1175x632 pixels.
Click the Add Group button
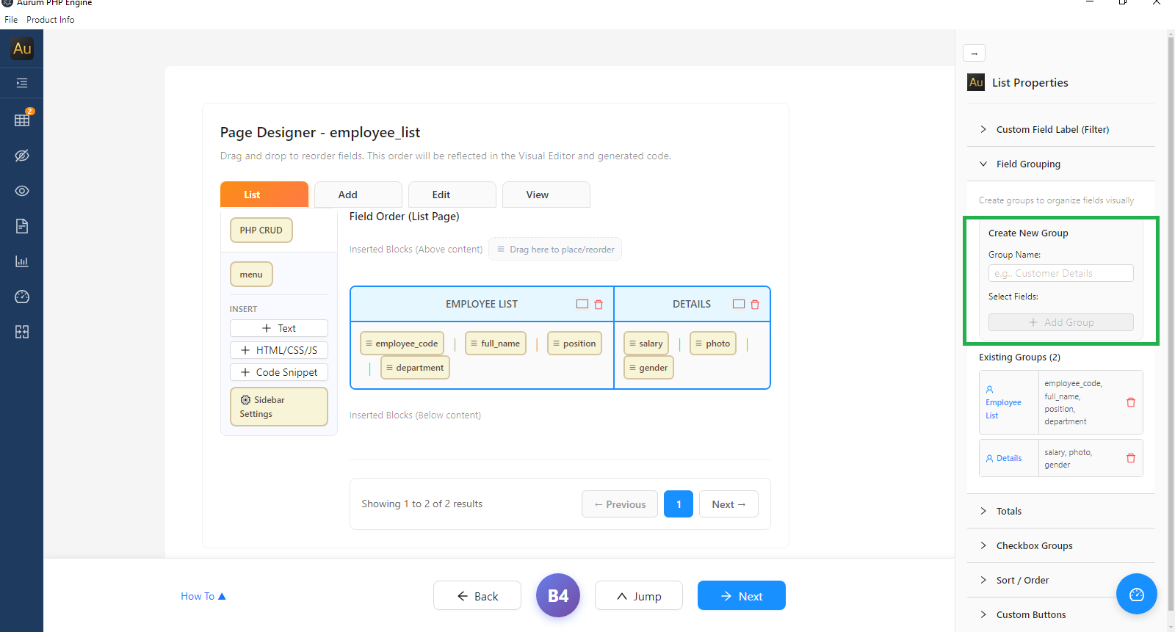[1061, 322]
